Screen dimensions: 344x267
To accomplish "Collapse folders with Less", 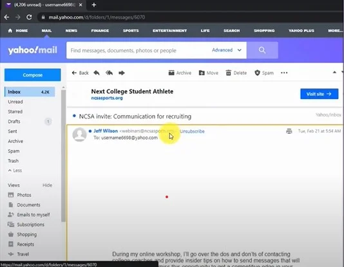I will click(x=15, y=170).
